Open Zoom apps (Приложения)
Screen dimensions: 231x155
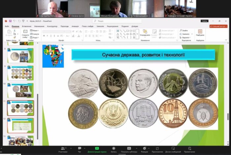(157, 149)
